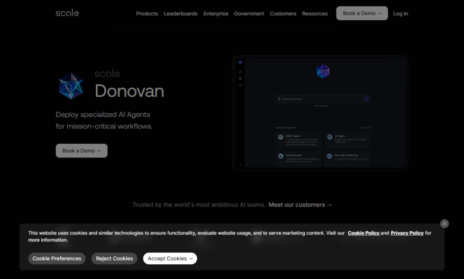
Task: Click the chat bubble icon in Donovan preview sidebar
Action: click(240, 72)
